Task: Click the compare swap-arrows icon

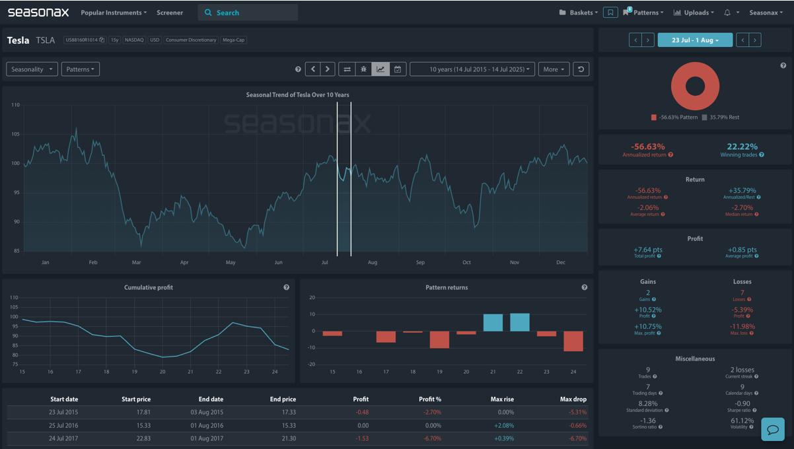Action: coord(347,69)
